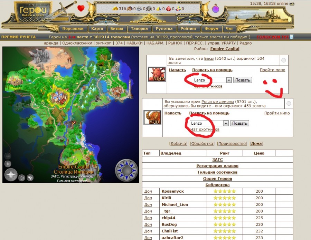
Task: Open the Форум menu
Action: tap(211, 29)
